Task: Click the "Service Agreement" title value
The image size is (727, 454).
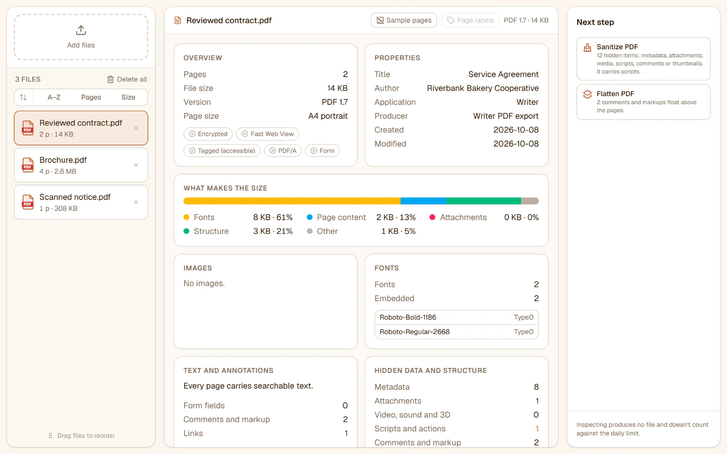Action: click(503, 74)
